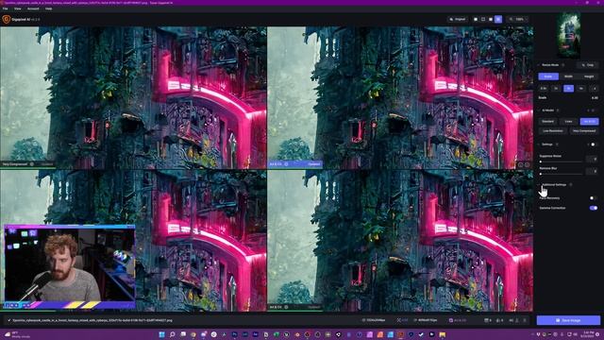The image size is (604, 340).
Task: Click the AI Model info icon
Action: click(x=558, y=110)
